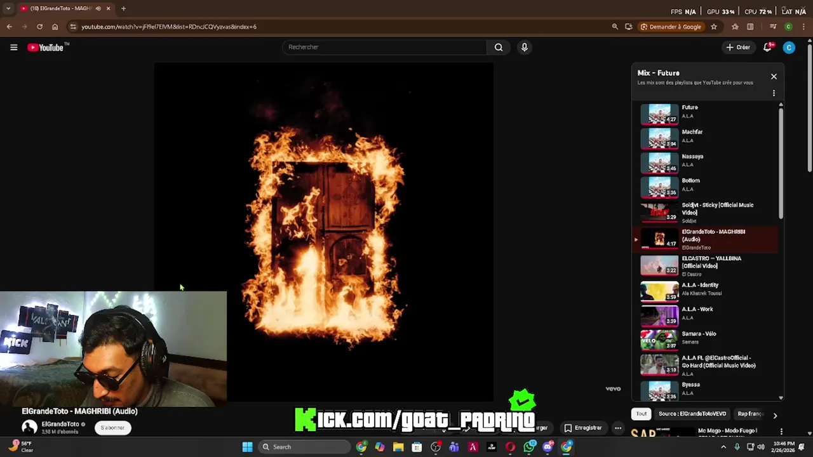813x457 pixels.
Task: Open the 10:46 PM clock and calendar
Action: click(784, 447)
